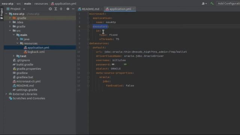Click the 'nThreads: 75' line
This screenshot has width=240, height=135.
click(x=109, y=39)
